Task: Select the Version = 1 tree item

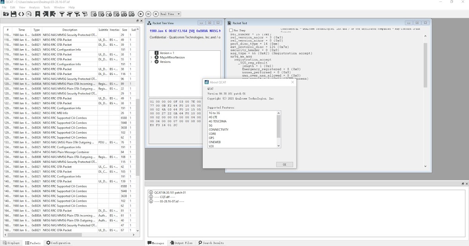Action: 167,53
